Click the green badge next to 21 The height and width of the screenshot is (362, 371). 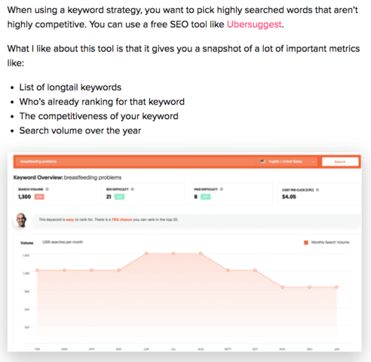[119, 197]
